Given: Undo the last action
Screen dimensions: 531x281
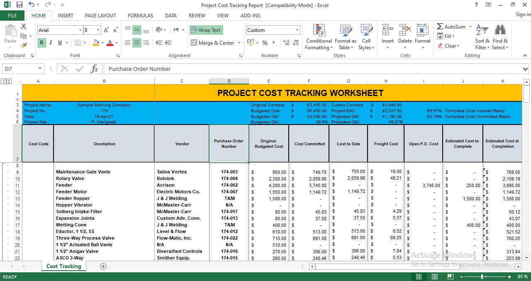Looking at the screenshot, I should tap(32, 5).
